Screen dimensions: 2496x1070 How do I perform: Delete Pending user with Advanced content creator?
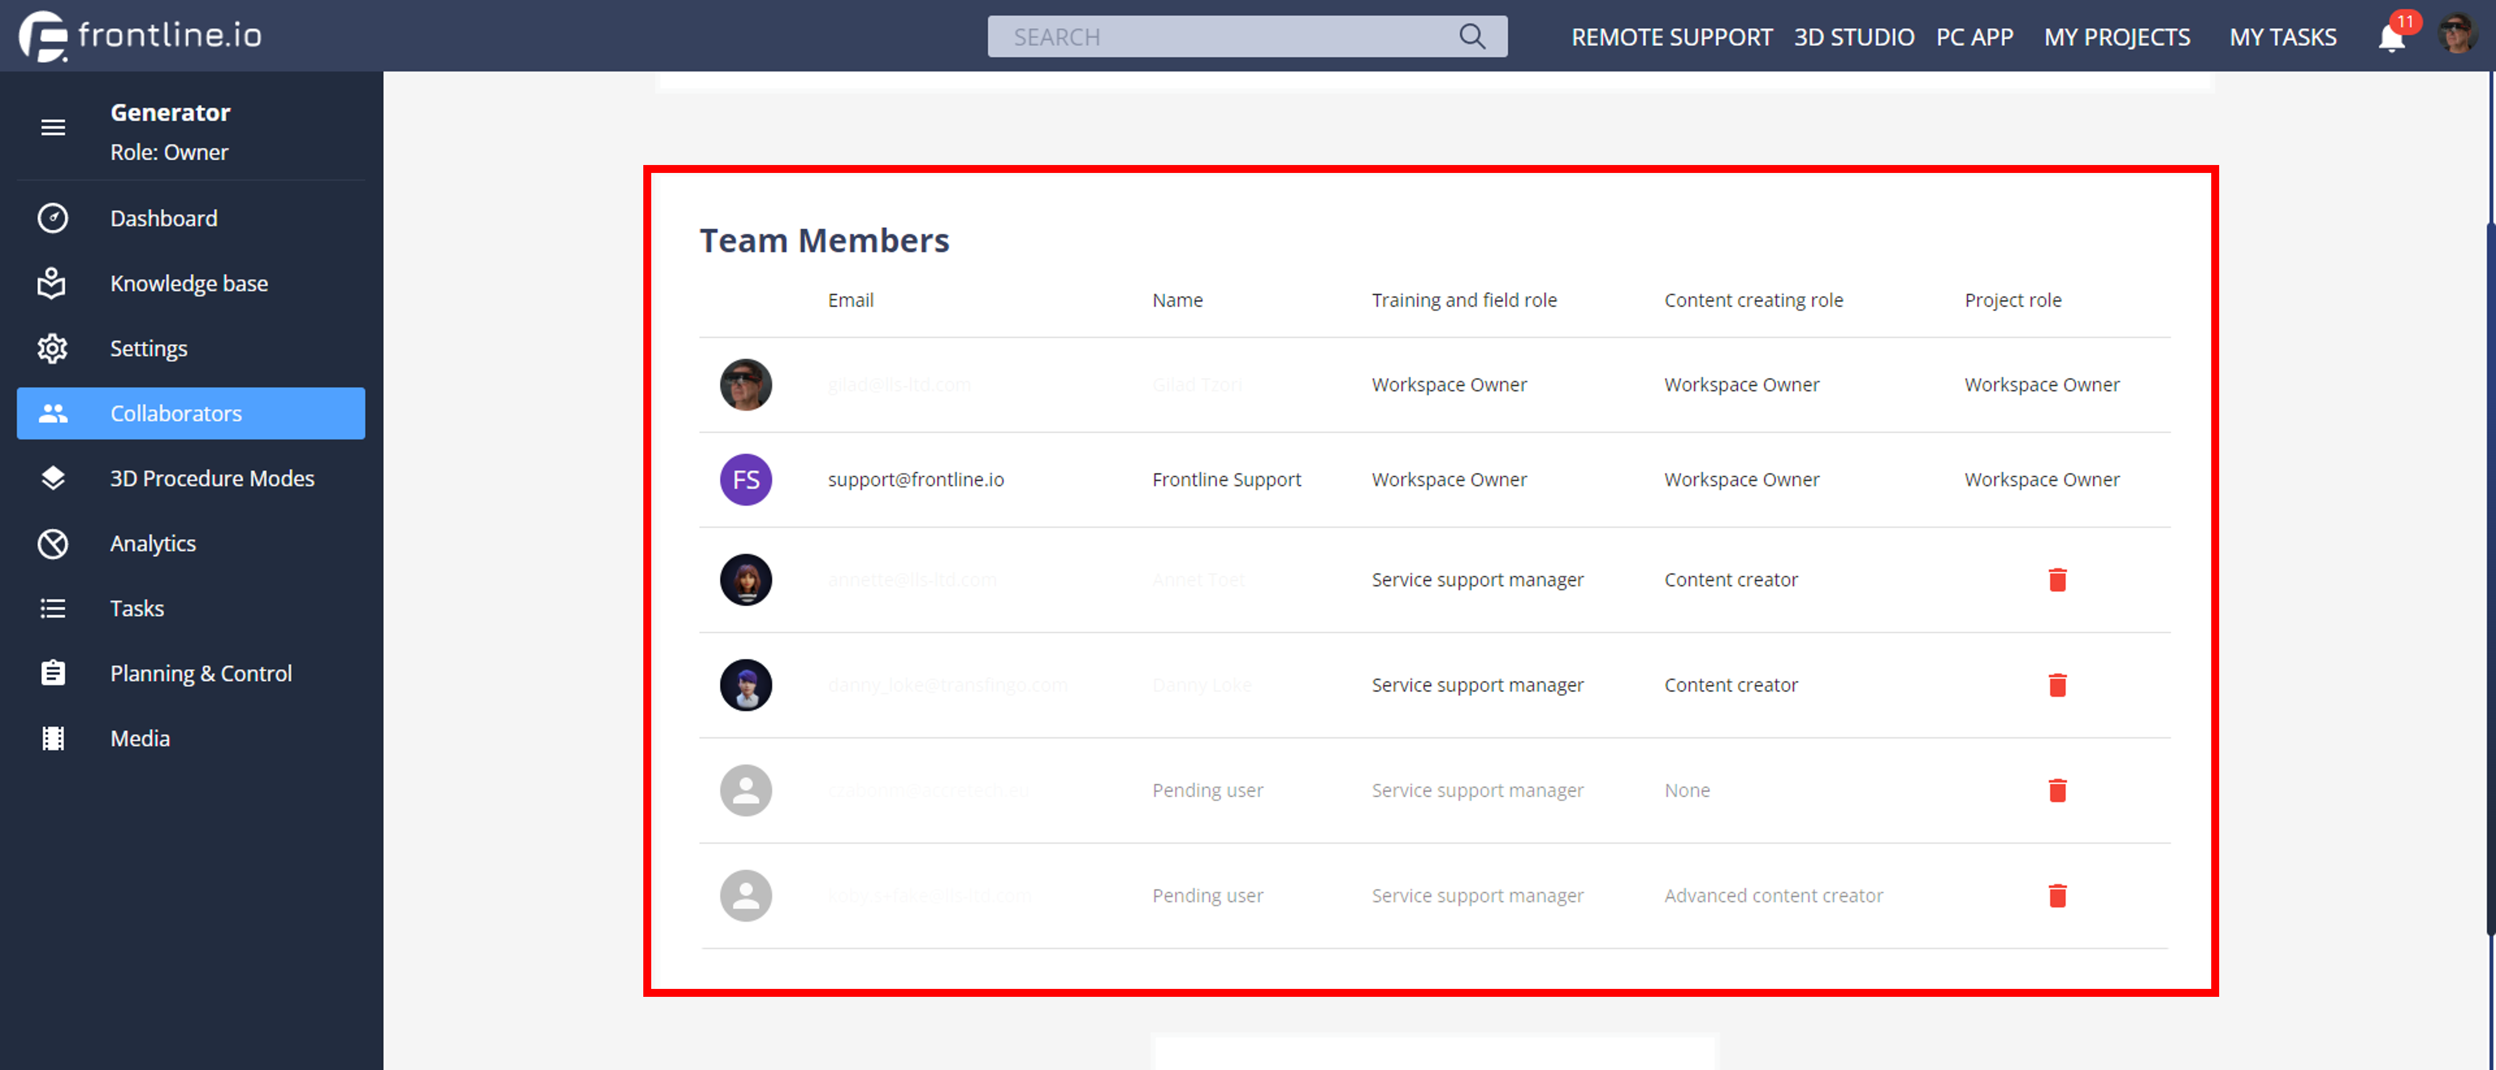2057,896
